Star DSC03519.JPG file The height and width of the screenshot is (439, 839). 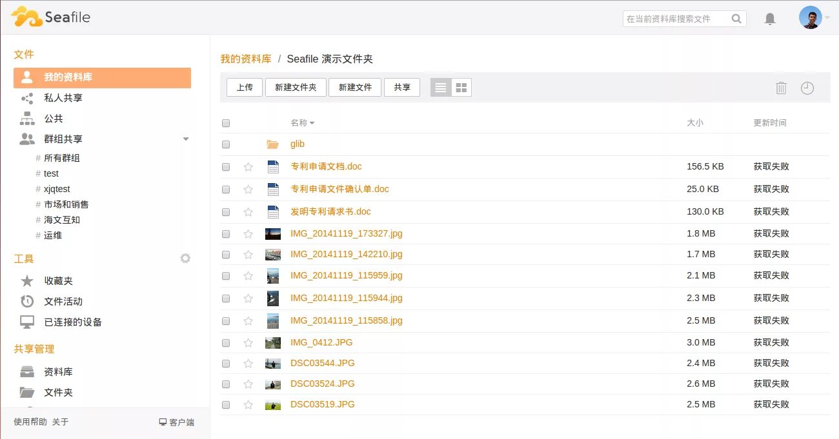pyautogui.click(x=248, y=405)
